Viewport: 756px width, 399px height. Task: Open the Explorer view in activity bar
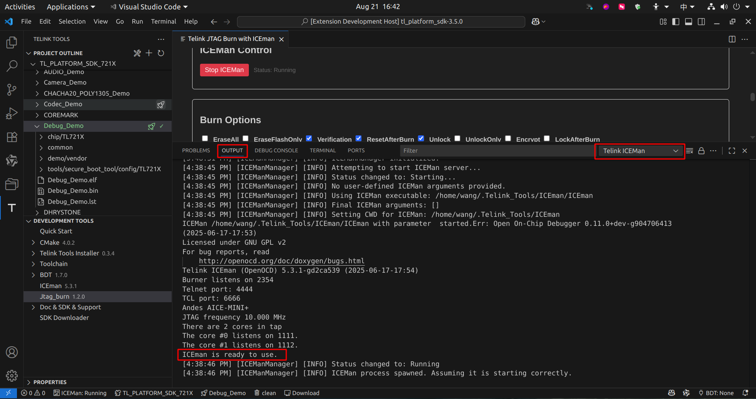(x=12, y=42)
